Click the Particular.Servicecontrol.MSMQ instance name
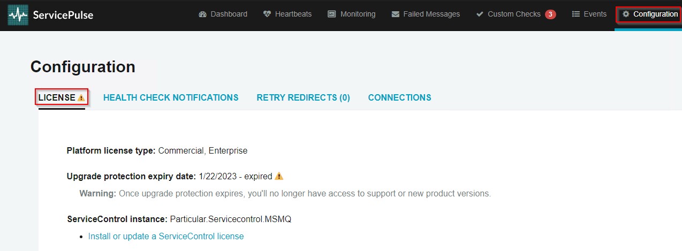 [230, 219]
